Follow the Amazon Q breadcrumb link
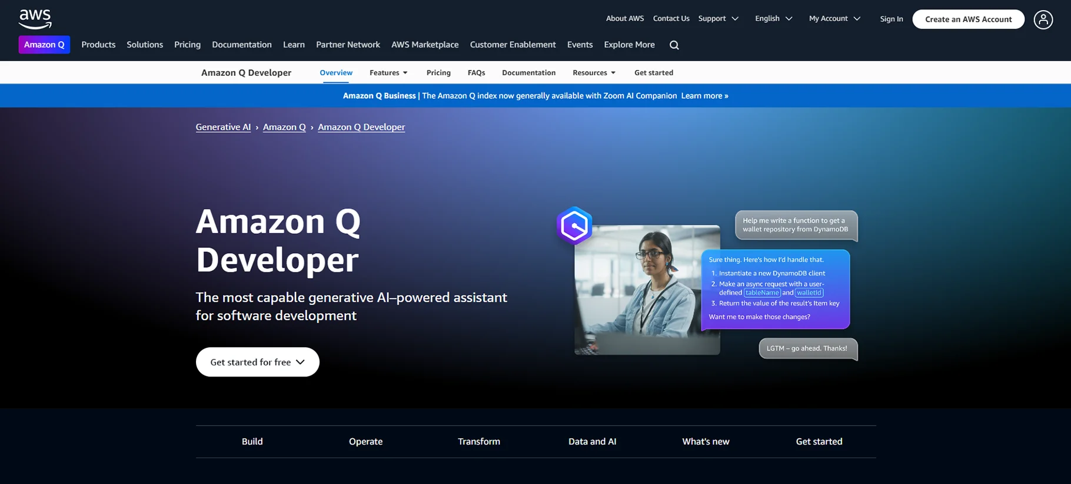The width and height of the screenshot is (1071, 484). [284, 127]
